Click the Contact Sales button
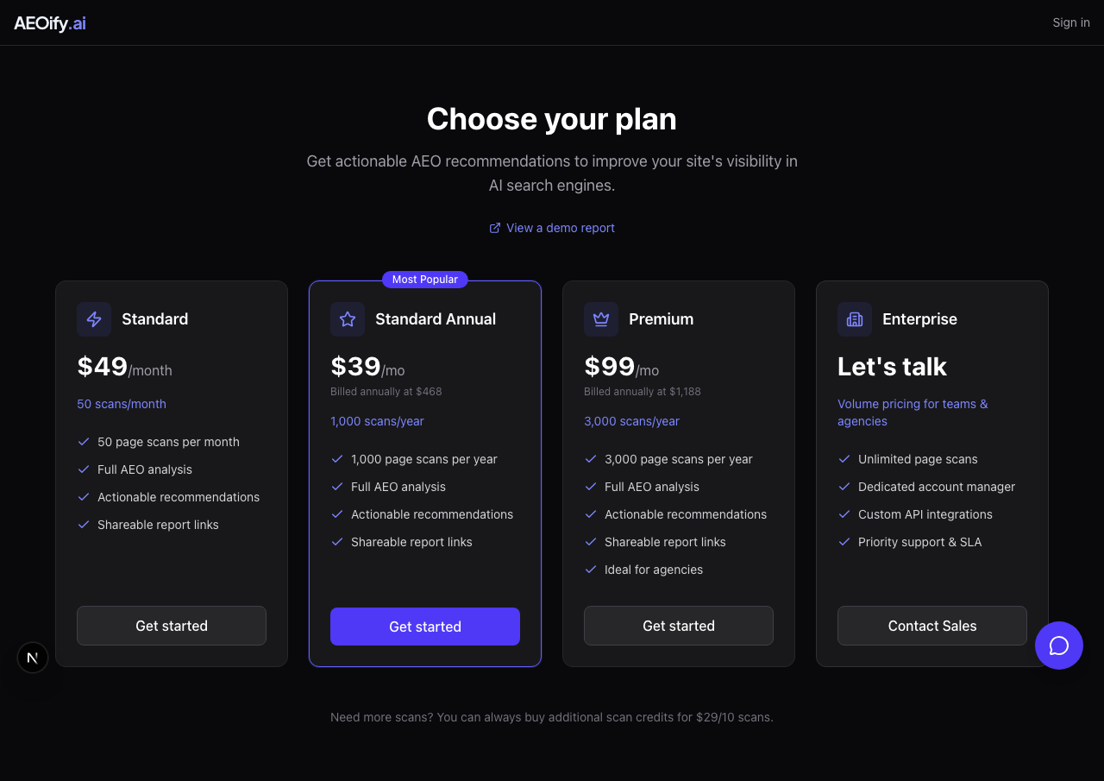This screenshot has height=781, width=1104. (x=932, y=626)
